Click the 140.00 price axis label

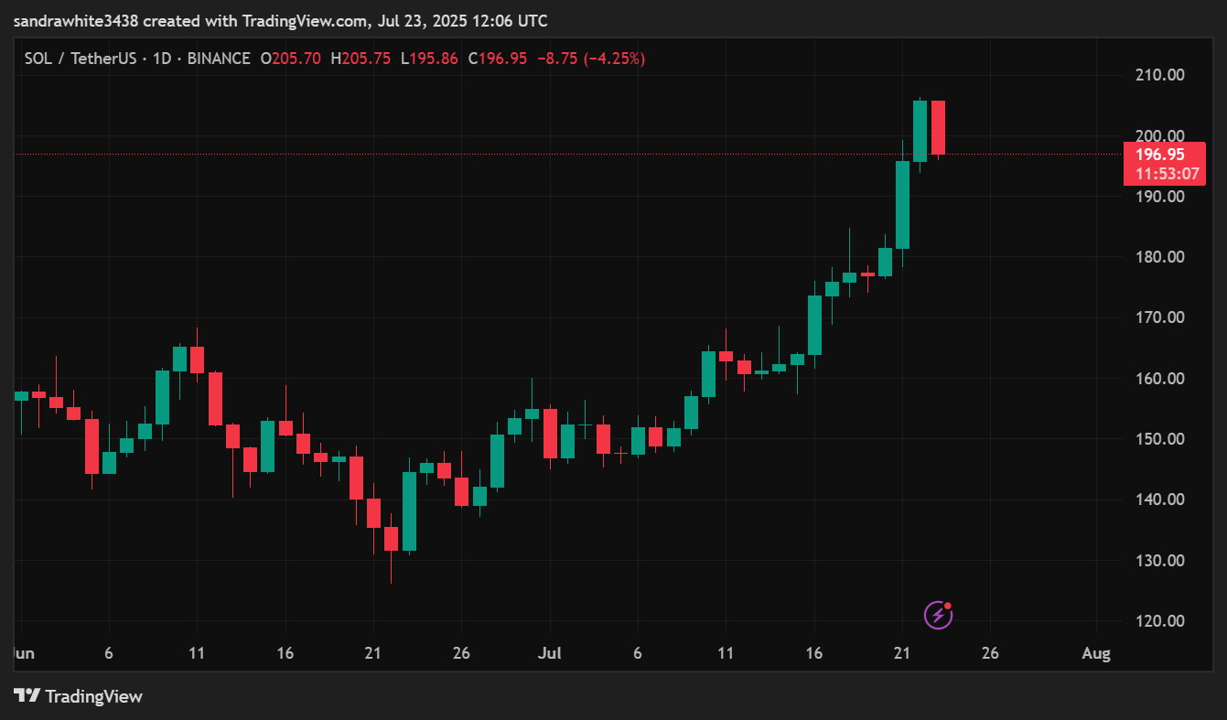(x=1159, y=500)
